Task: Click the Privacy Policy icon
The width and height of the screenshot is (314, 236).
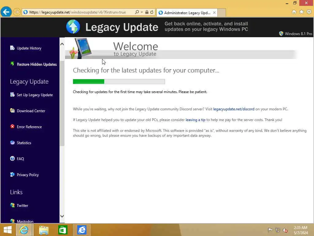Action: pos(12,175)
